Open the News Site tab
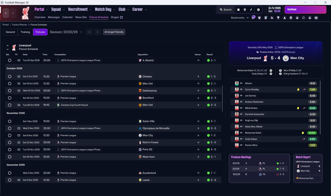331x196 pixels. click(81, 17)
